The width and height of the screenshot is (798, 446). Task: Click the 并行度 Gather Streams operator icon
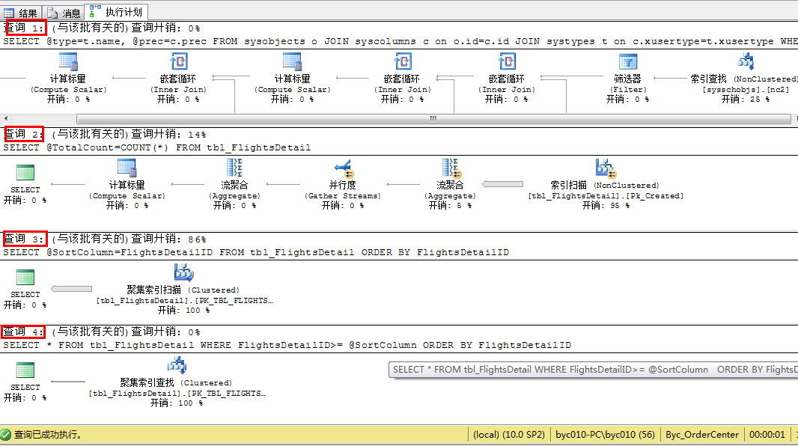[343, 168]
